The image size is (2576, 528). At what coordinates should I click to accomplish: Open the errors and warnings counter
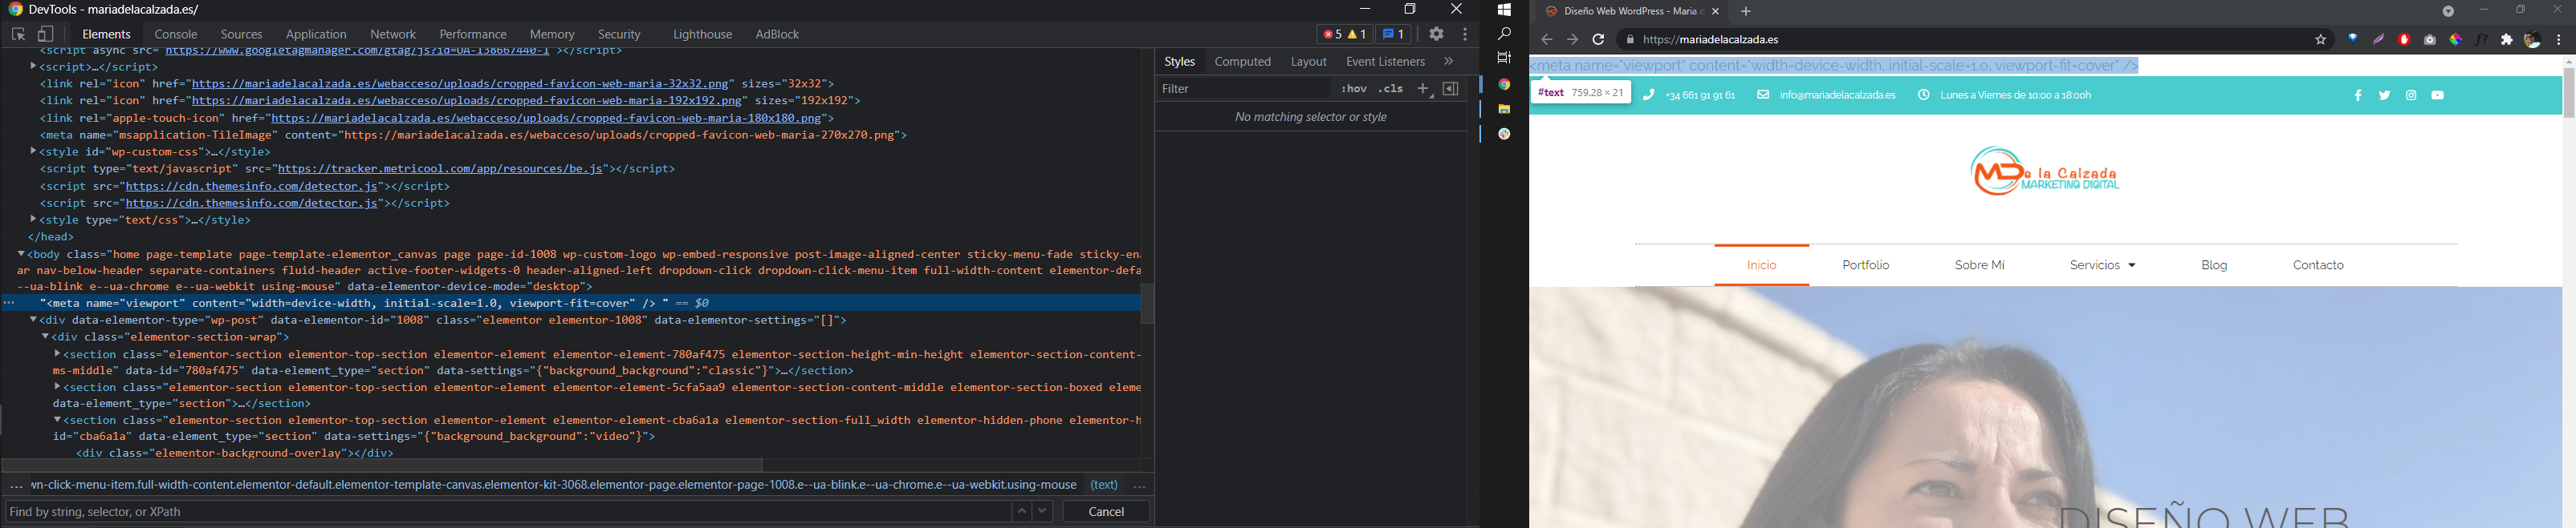pos(1344,35)
